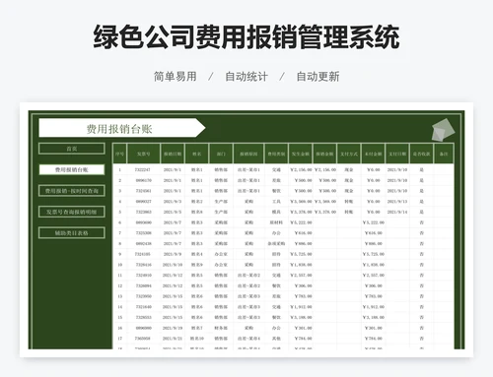Click 未付金额 ¥5,222.00 in row 6
The width and height of the screenshot is (493, 377).
(x=374, y=222)
